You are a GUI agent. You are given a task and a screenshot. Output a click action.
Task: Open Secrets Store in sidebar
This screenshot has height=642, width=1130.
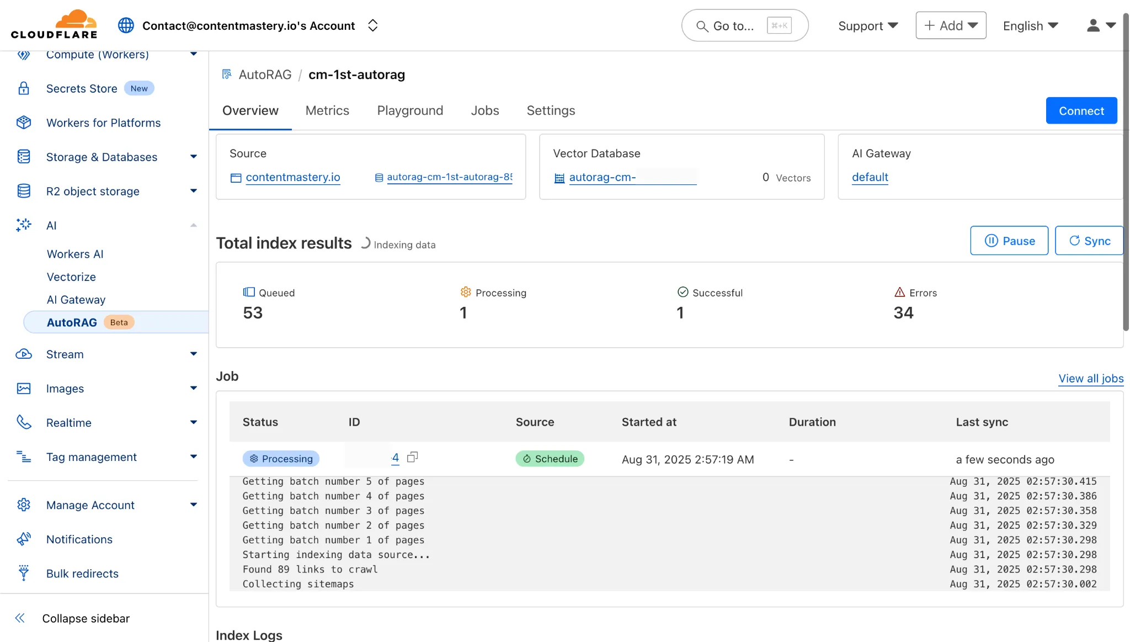(82, 88)
